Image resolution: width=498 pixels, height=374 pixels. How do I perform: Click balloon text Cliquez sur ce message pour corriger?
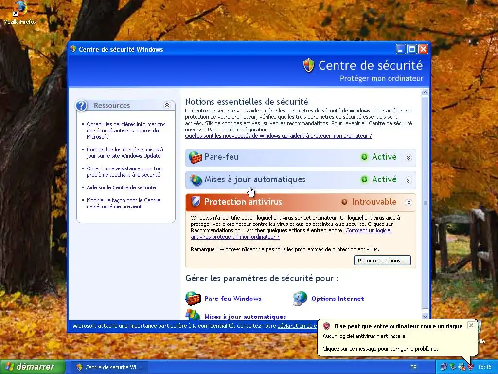(x=380, y=349)
